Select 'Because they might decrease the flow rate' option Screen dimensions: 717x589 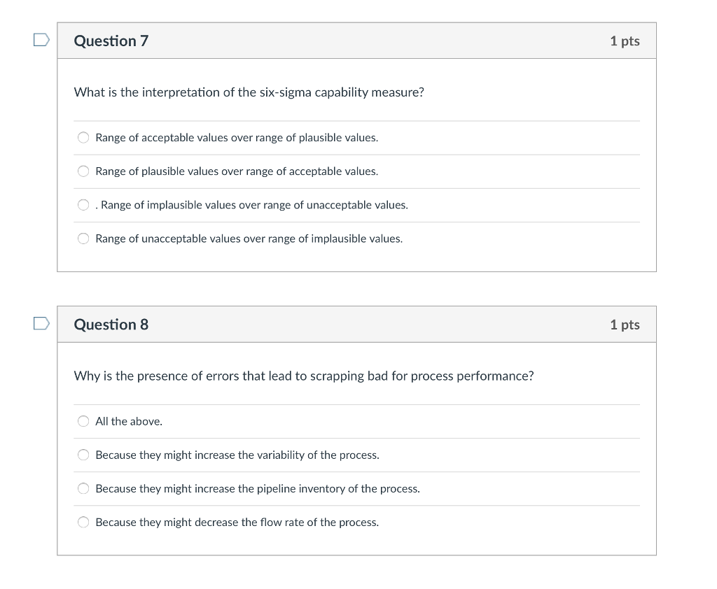pyautogui.click(x=83, y=521)
